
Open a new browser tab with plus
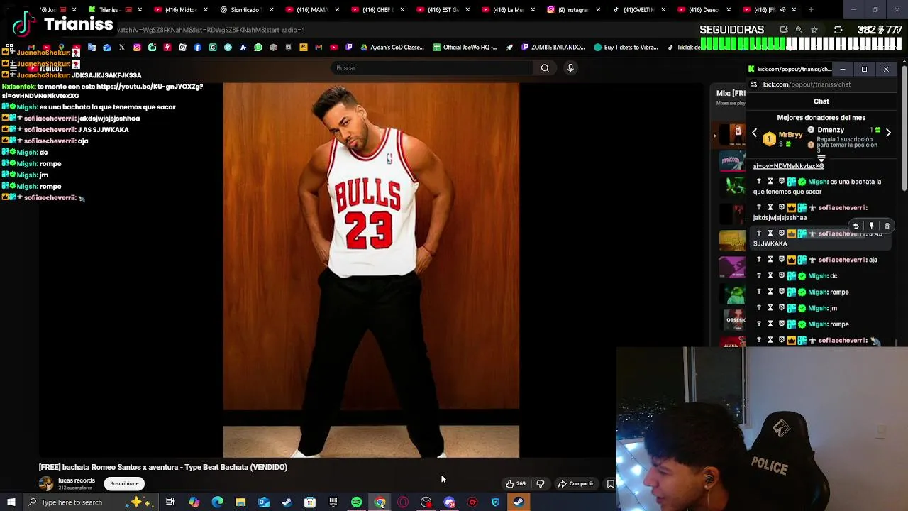coord(812,10)
